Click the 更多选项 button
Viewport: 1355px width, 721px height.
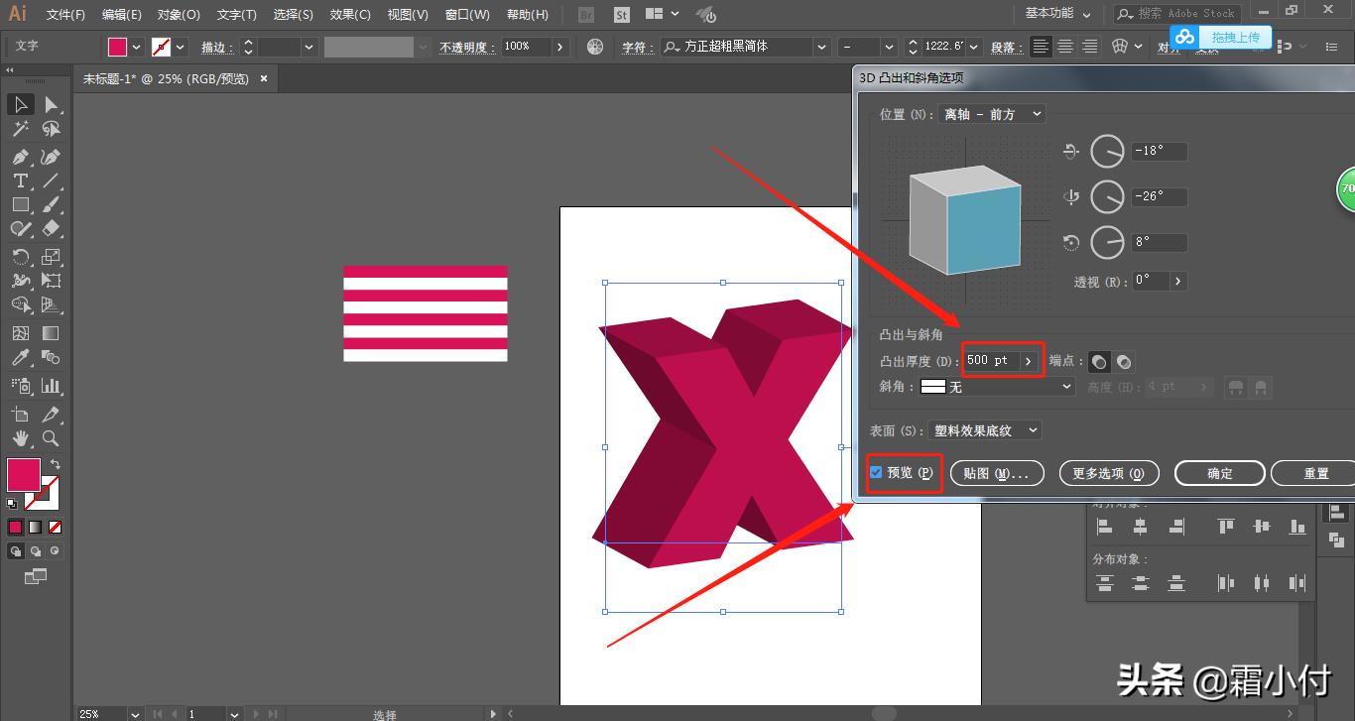[1109, 473]
